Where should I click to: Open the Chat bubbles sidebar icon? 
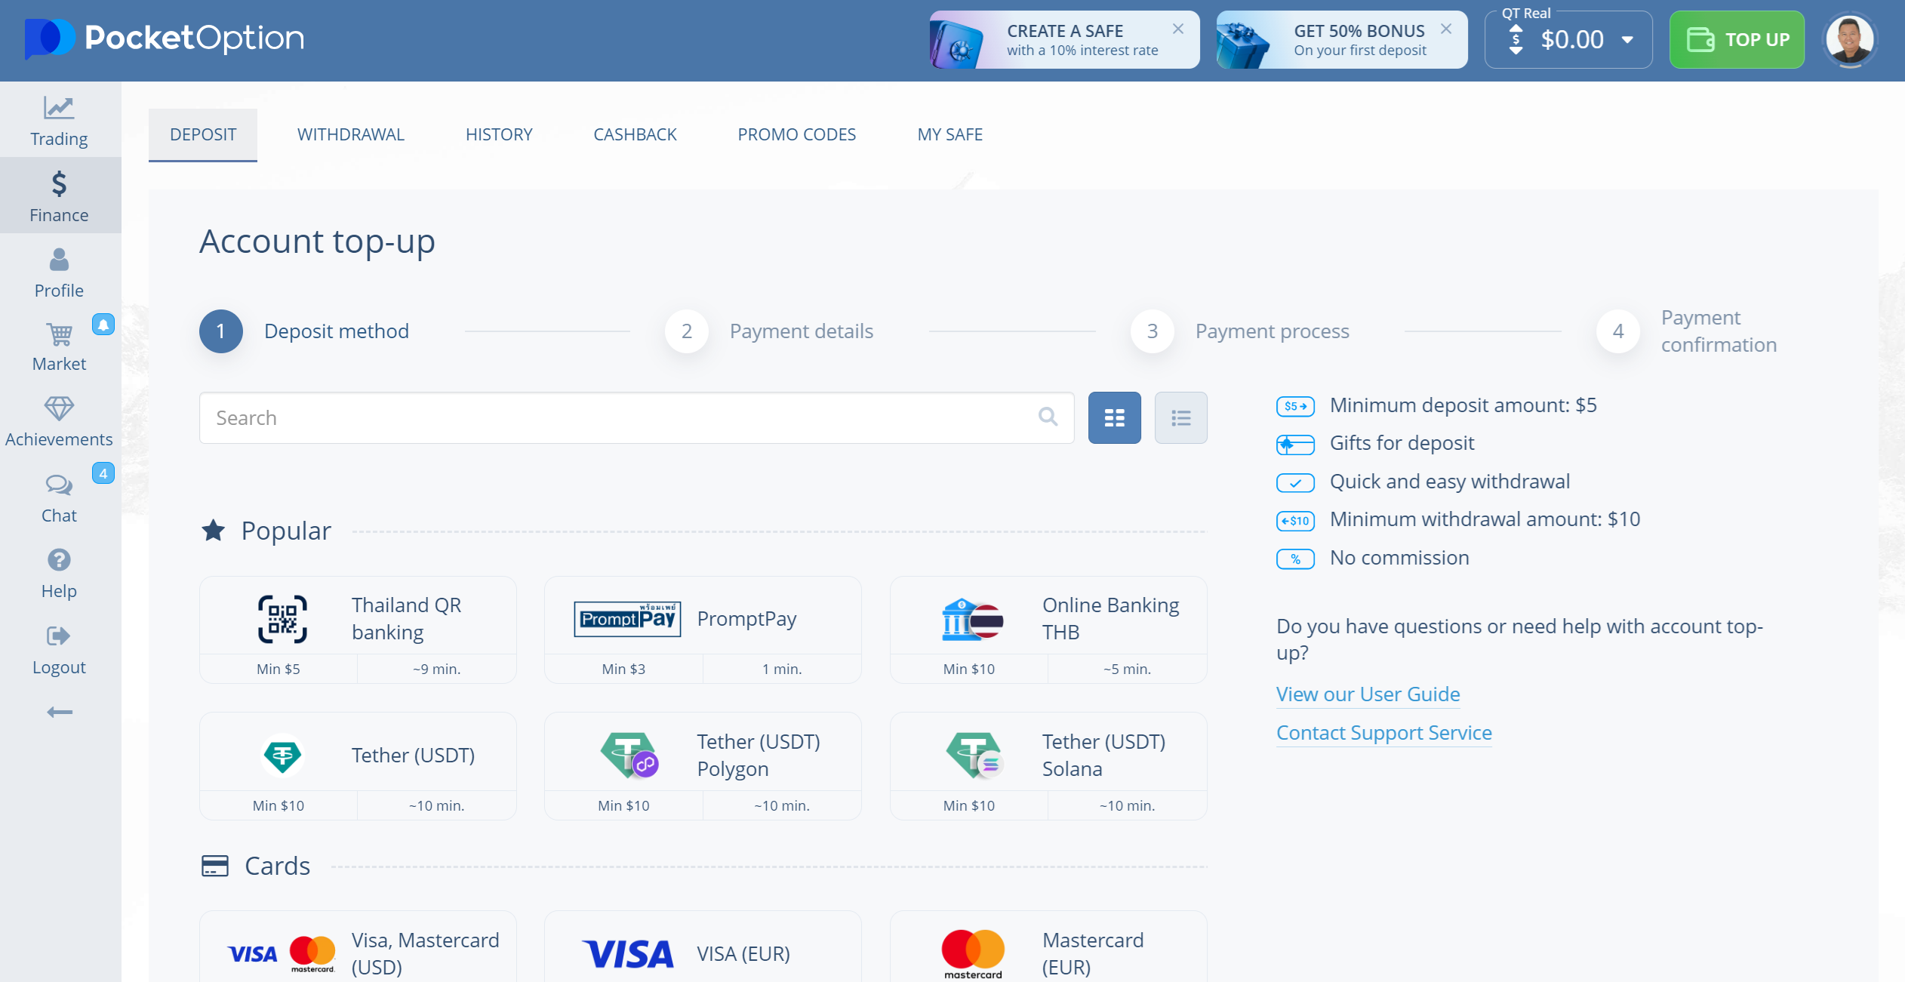(59, 485)
